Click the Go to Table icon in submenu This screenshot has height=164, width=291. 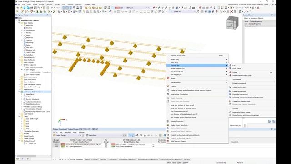(x=230, y=68)
